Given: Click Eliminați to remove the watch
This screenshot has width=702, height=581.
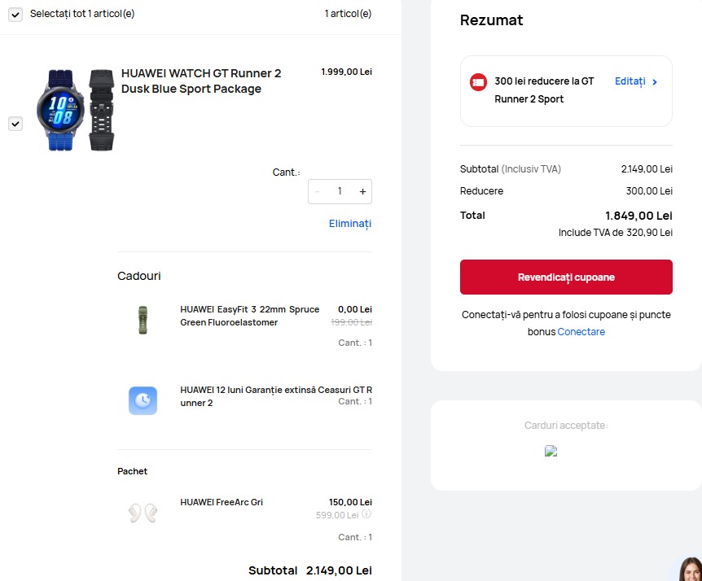Looking at the screenshot, I should pos(349,224).
